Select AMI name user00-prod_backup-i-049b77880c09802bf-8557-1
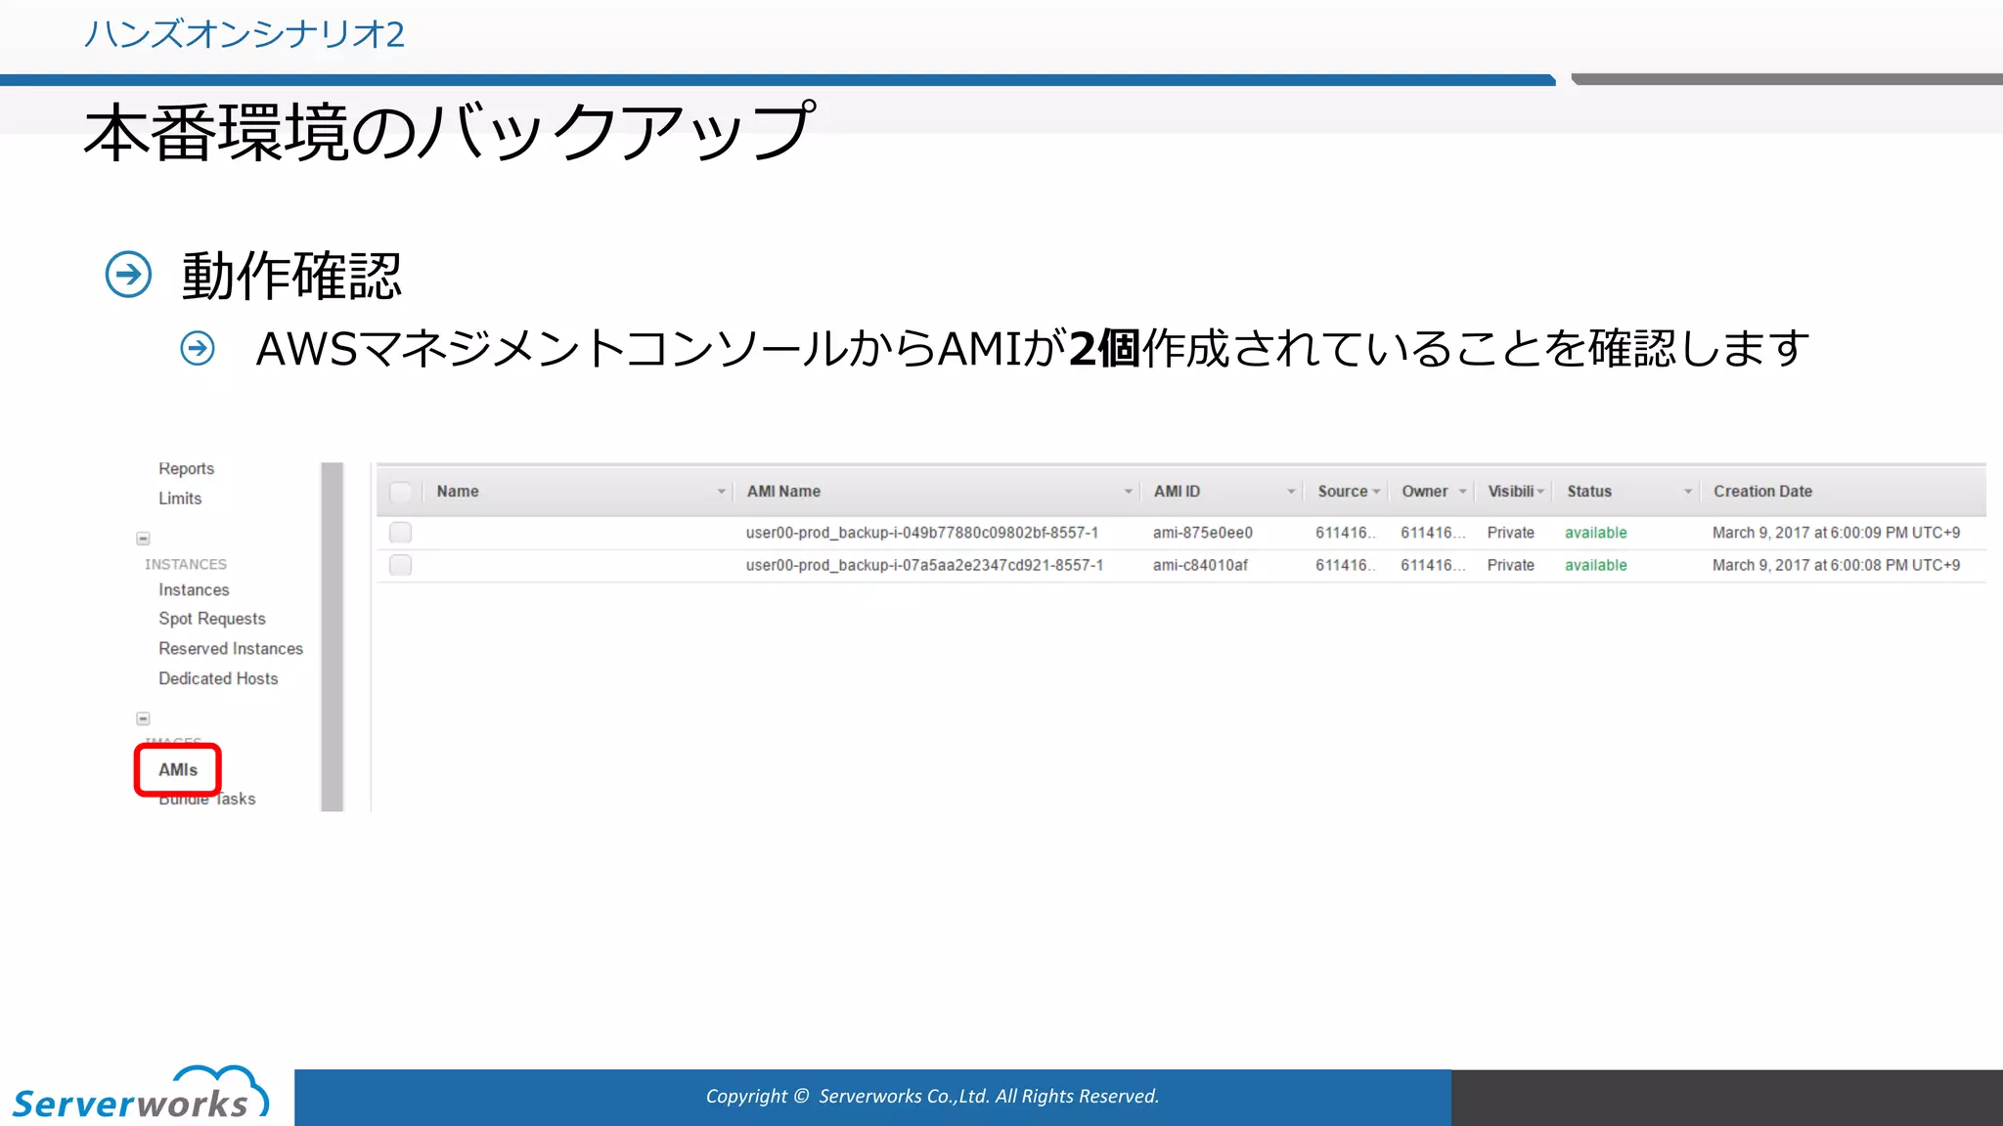This screenshot has width=2003, height=1126. pos(921,533)
